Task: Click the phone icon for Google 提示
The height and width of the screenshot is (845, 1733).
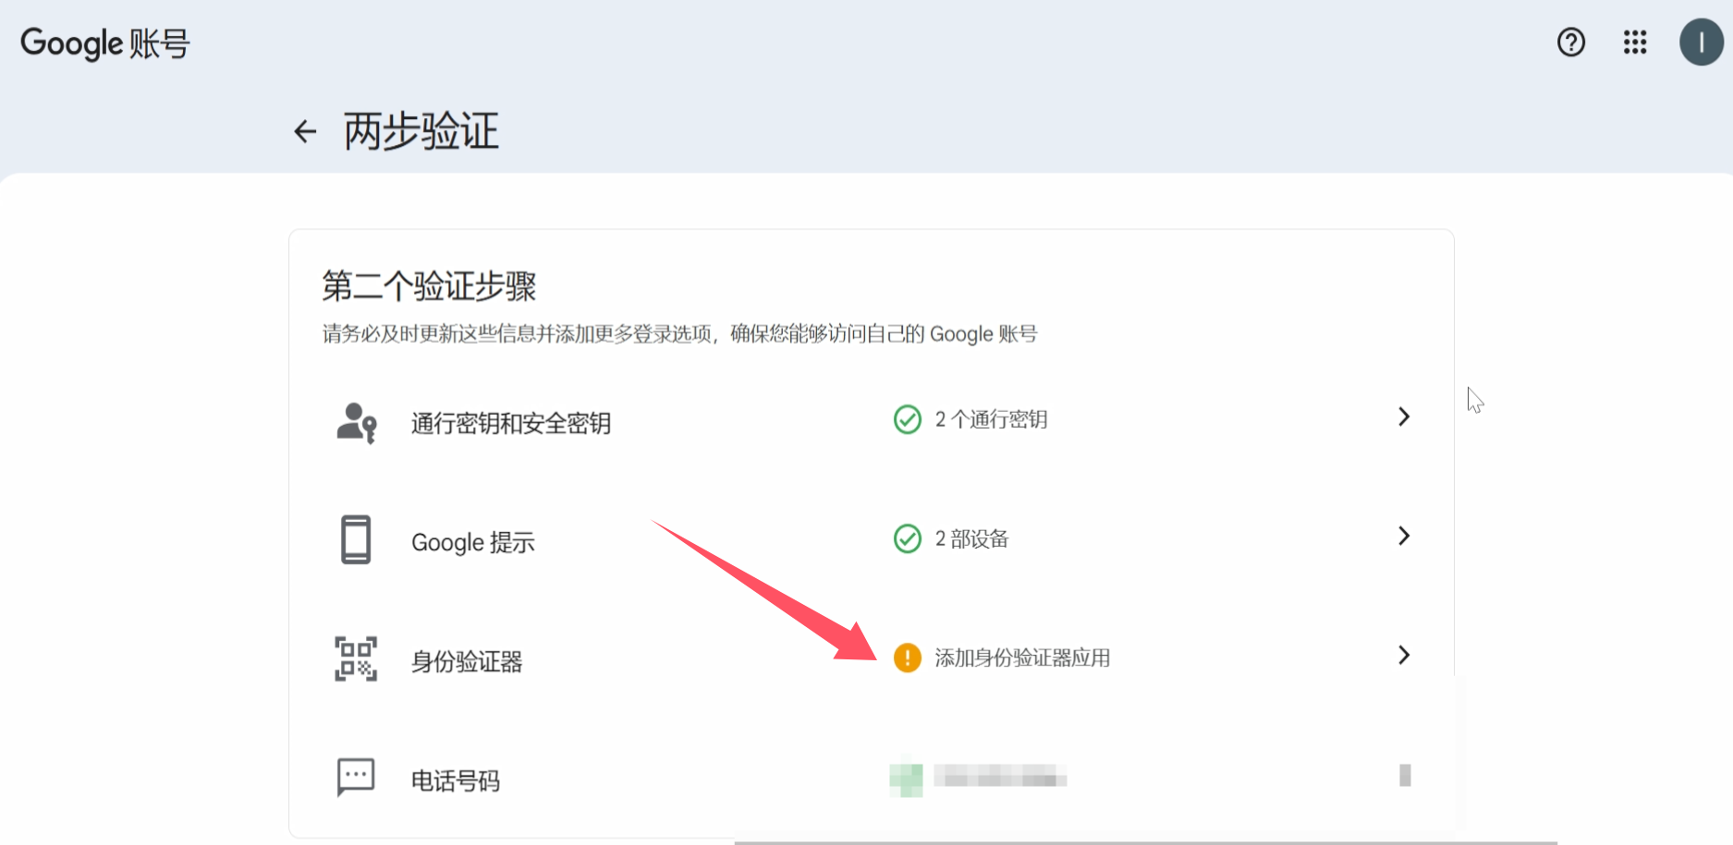Action: pyautogui.click(x=356, y=540)
